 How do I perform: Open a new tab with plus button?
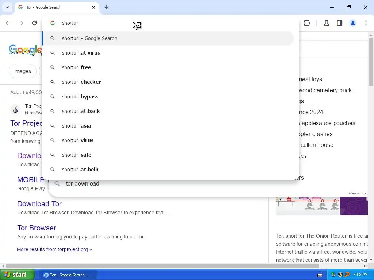point(107,7)
